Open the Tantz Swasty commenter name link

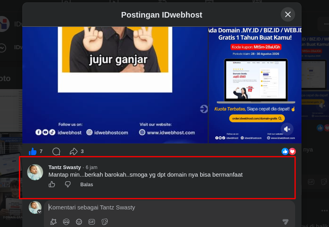(x=65, y=167)
